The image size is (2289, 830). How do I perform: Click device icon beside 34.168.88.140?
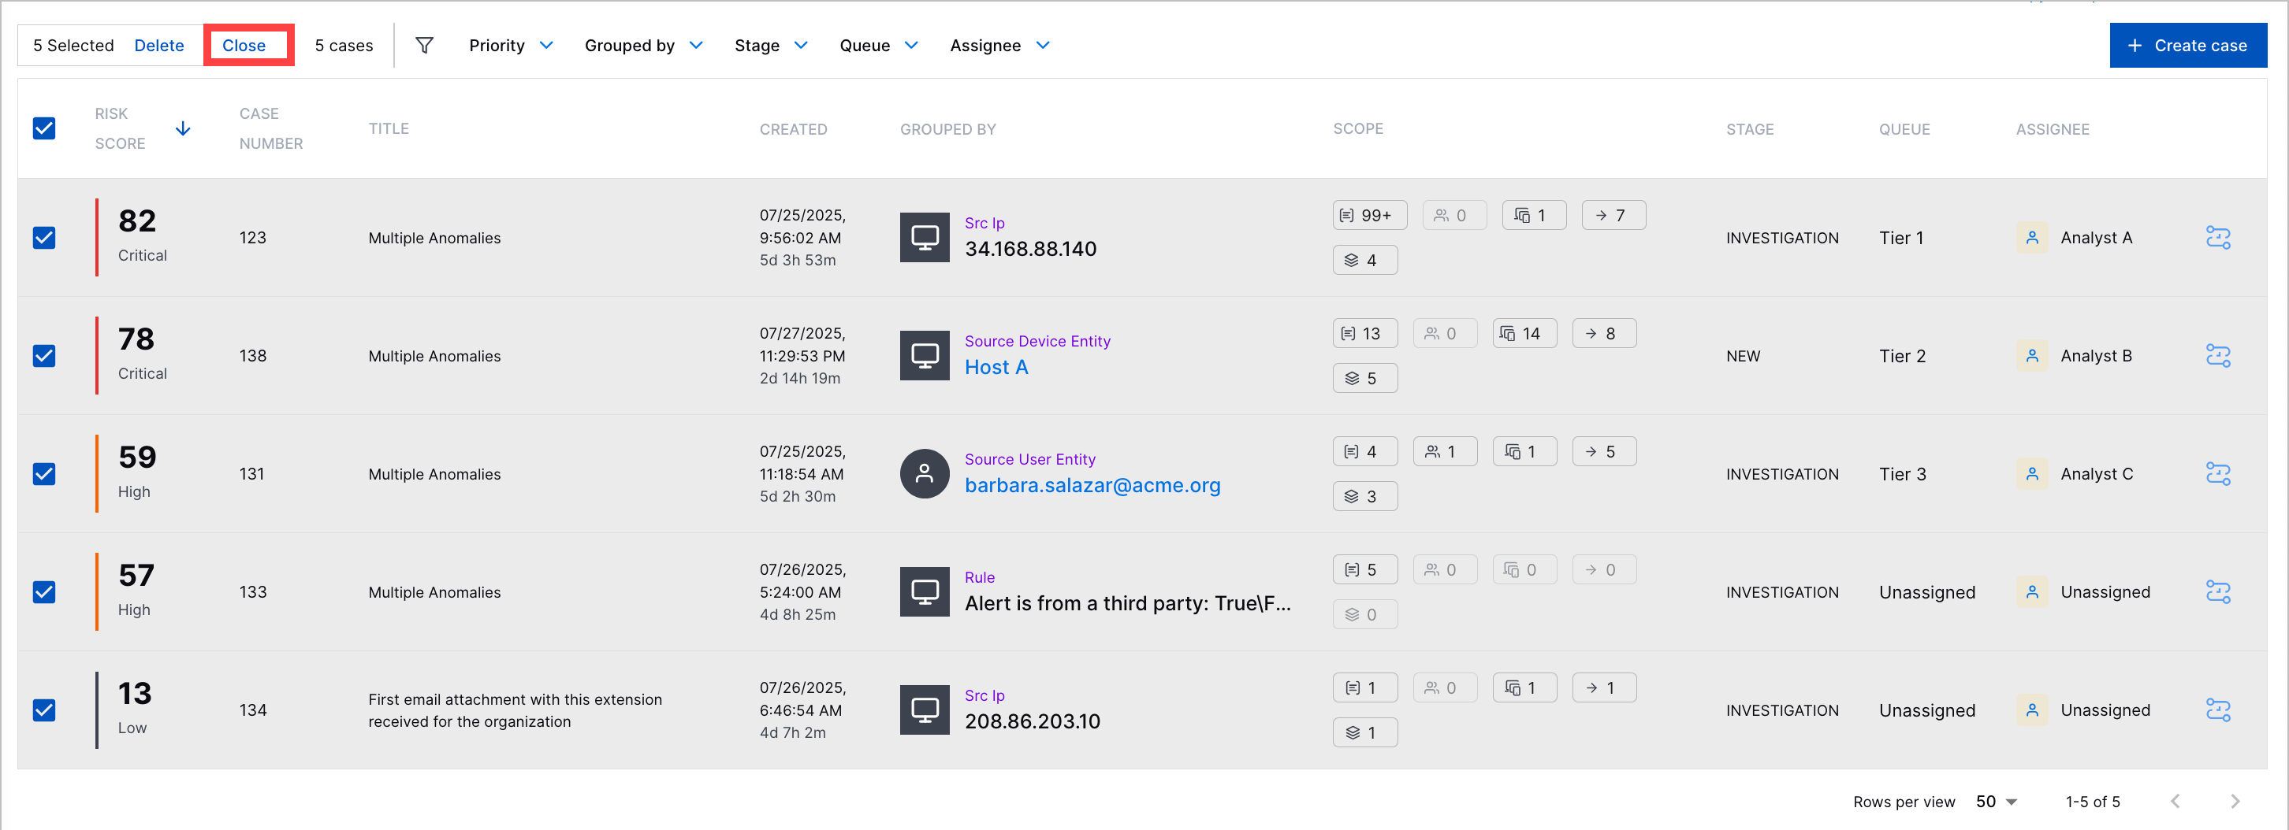tap(924, 238)
